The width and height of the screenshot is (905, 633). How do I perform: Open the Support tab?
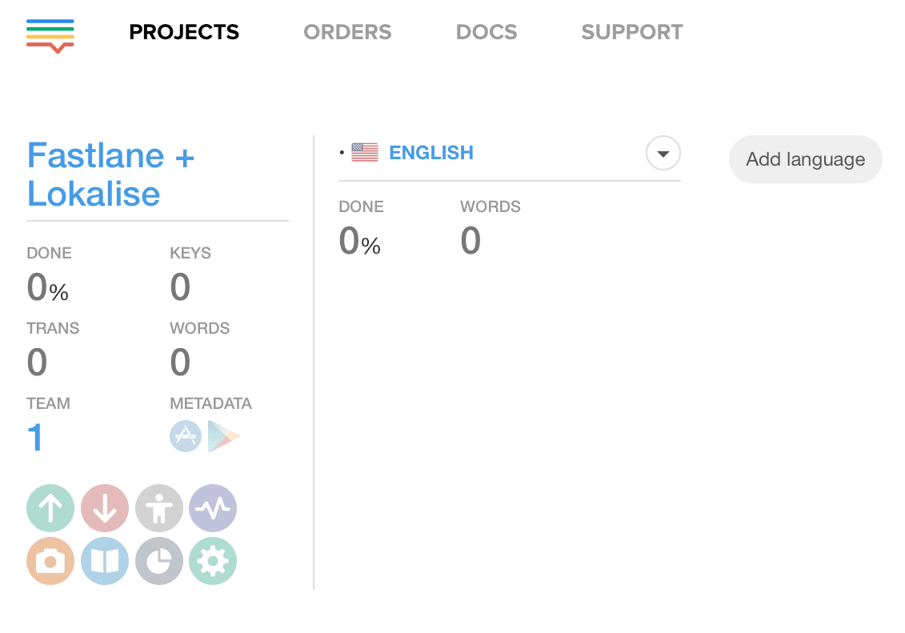coord(632,32)
